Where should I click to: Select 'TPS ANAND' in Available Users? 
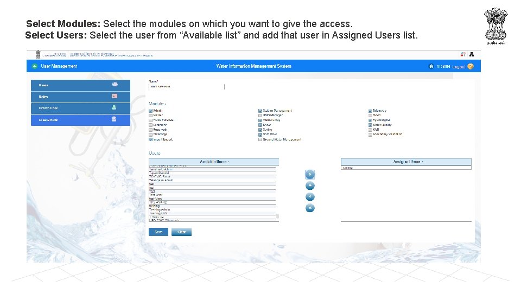click(x=212, y=202)
